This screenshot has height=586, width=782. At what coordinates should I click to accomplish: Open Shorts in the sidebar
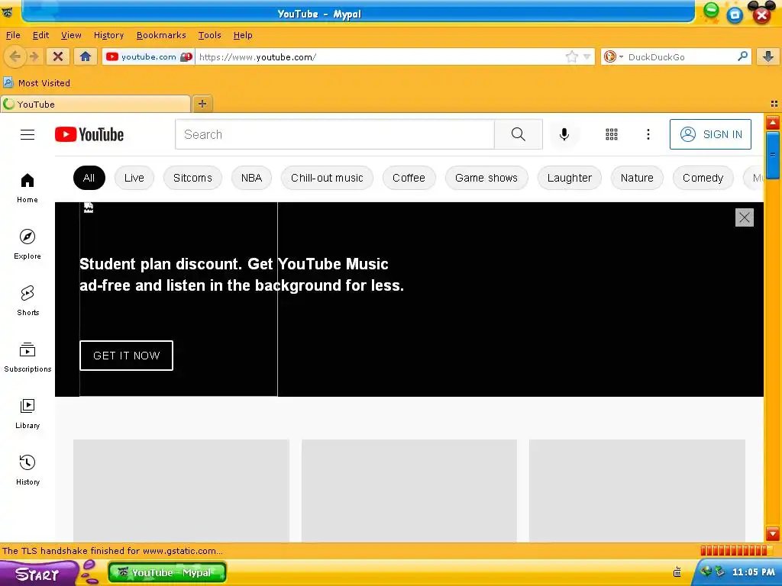(27, 301)
